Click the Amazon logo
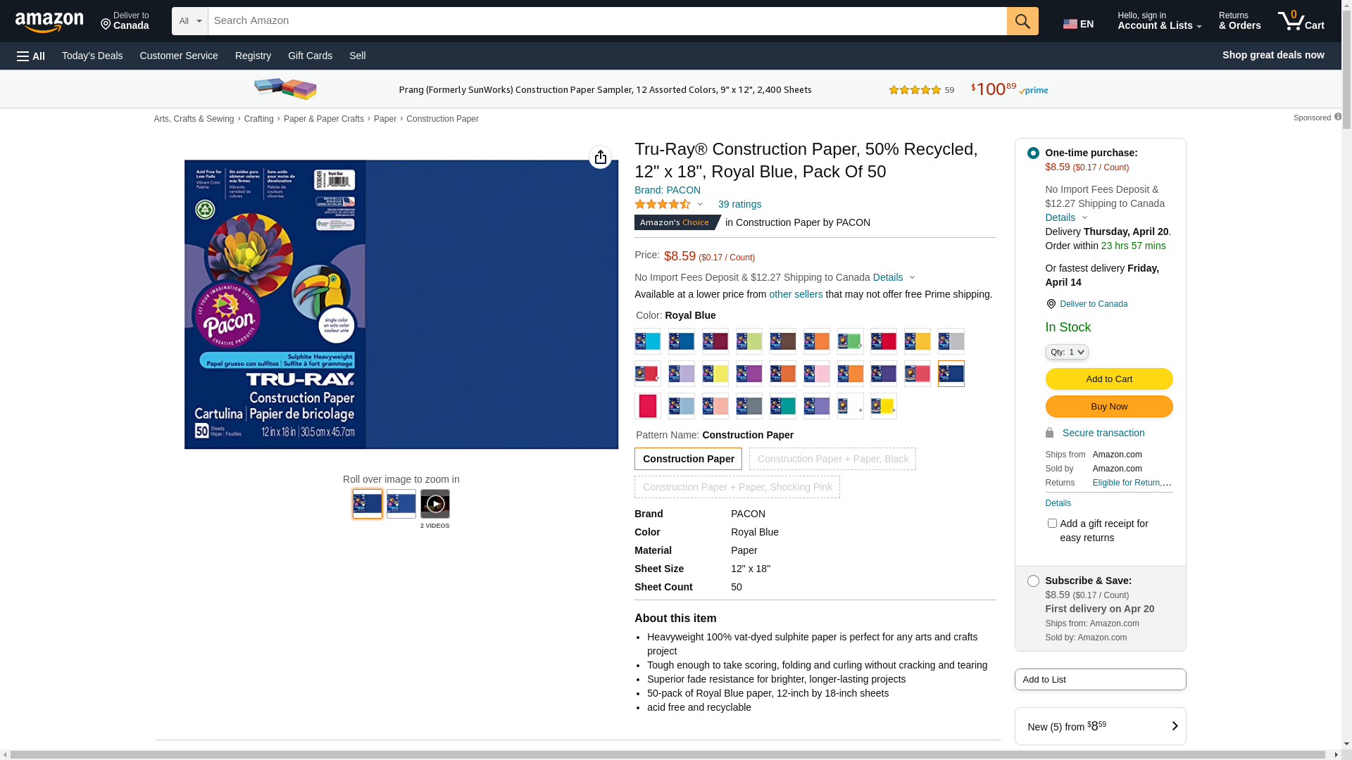 49,22
